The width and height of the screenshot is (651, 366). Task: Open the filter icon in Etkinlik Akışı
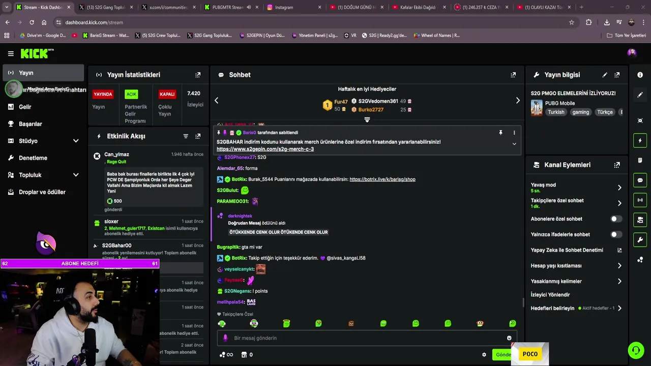[186, 136]
